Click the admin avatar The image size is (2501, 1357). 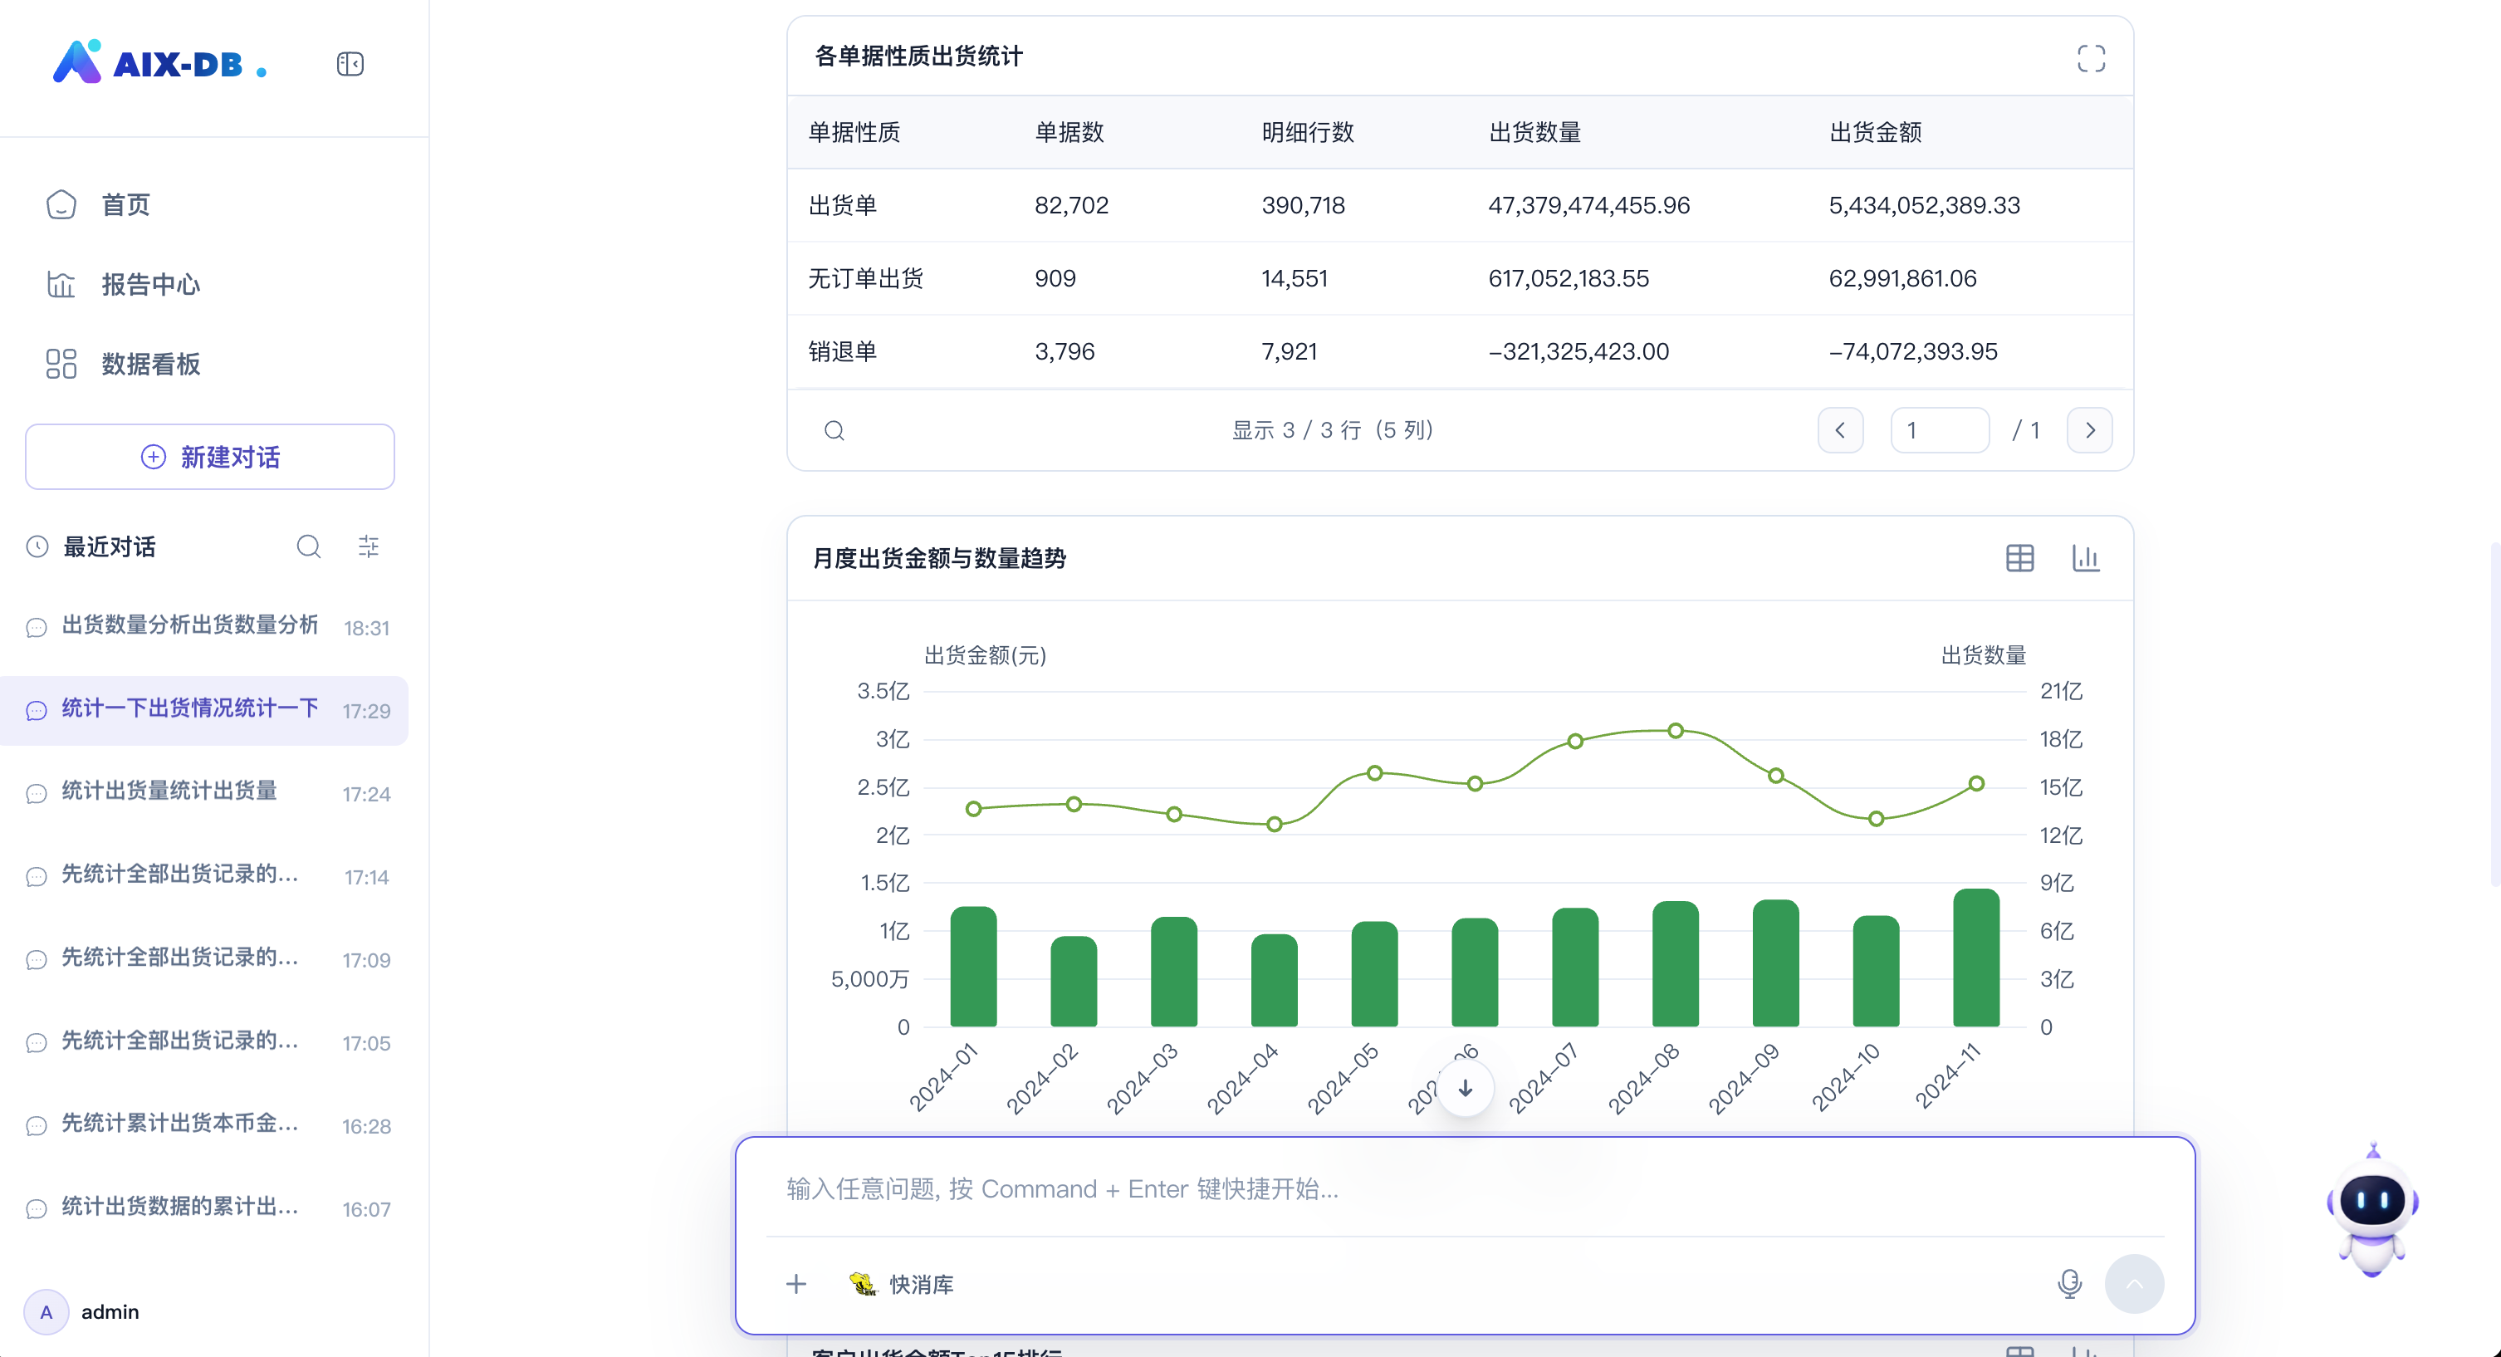(46, 1312)
